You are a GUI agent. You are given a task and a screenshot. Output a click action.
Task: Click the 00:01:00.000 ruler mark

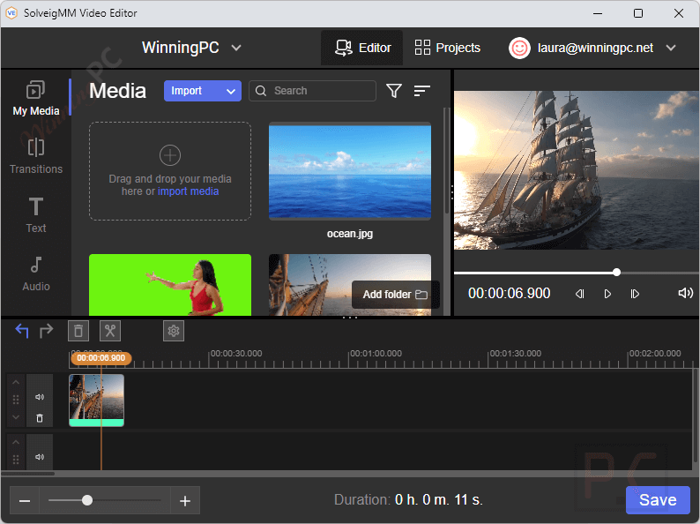376,354
